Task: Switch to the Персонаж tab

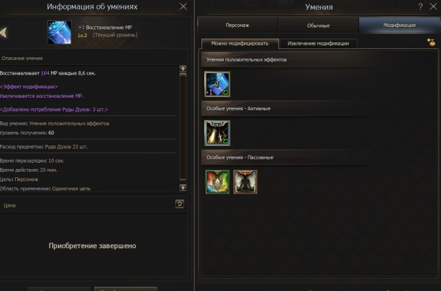Action: click(x=237, y=26)
